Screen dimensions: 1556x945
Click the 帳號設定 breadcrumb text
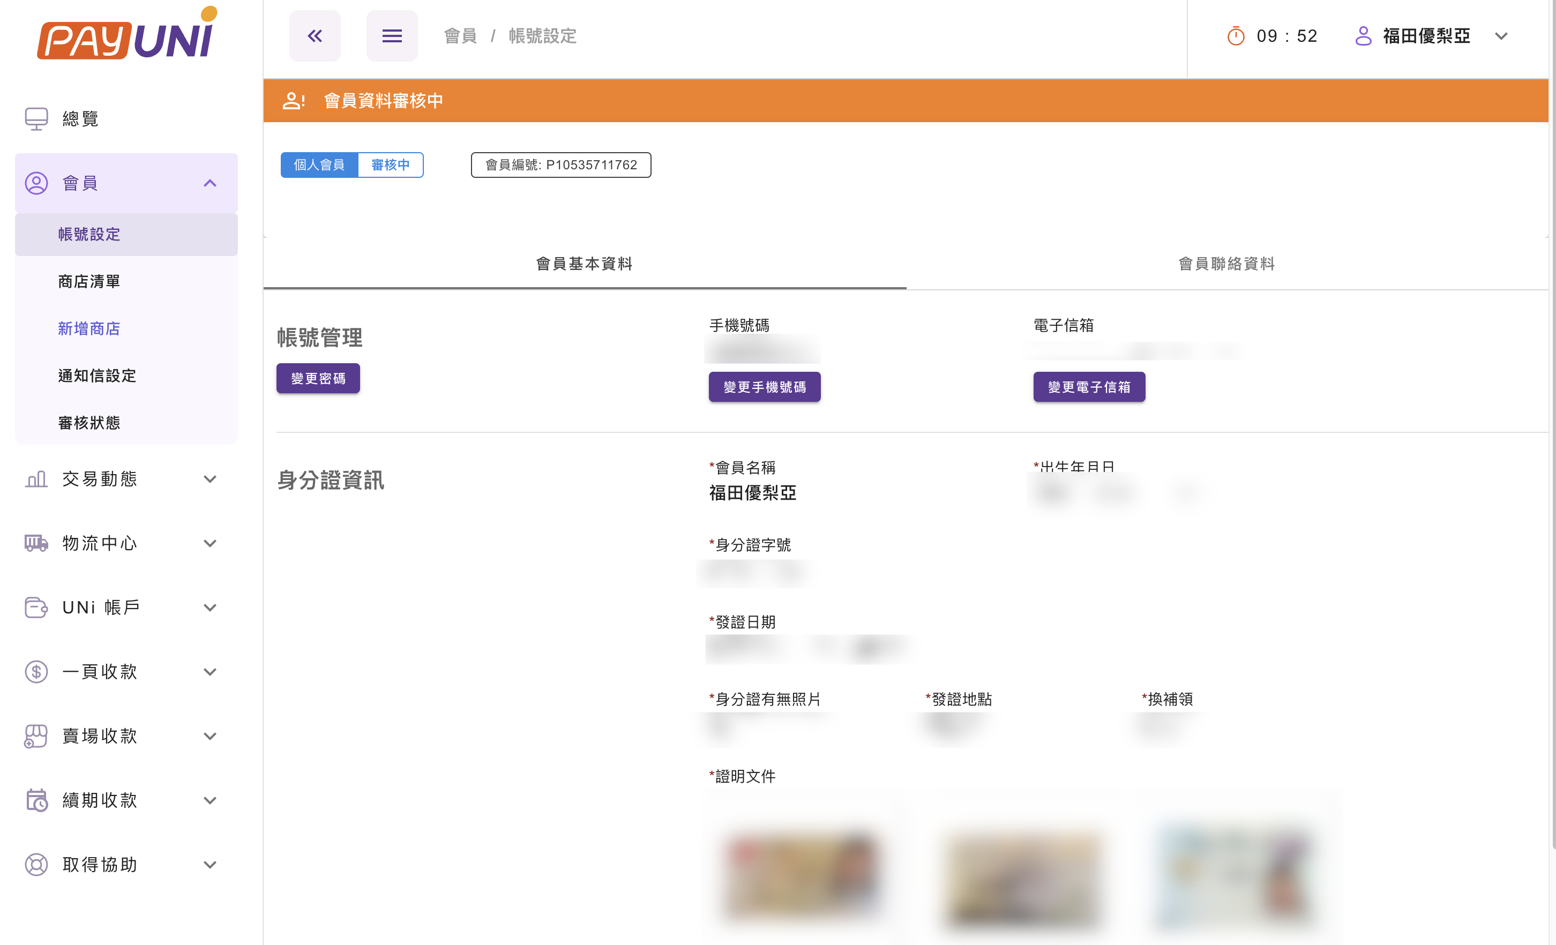pyautogui.click(x=542, y=36)
